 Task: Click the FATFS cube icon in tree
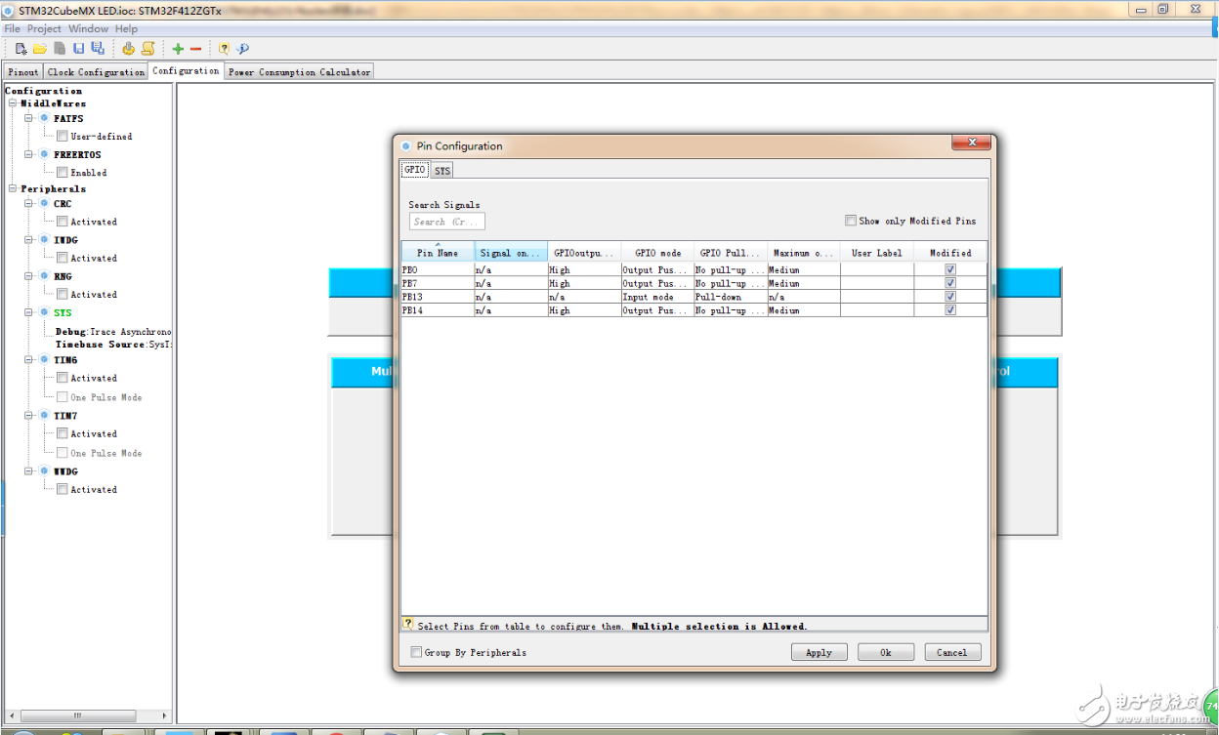pos(44,118)
